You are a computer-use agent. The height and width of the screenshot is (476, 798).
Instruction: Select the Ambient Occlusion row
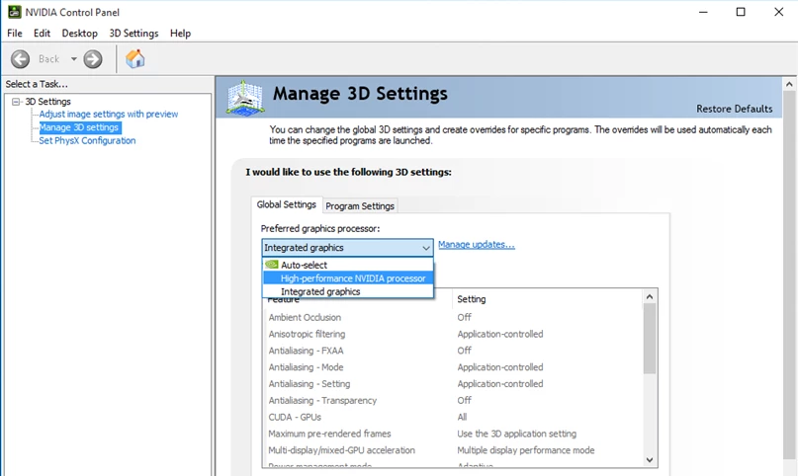coord(453,318)
